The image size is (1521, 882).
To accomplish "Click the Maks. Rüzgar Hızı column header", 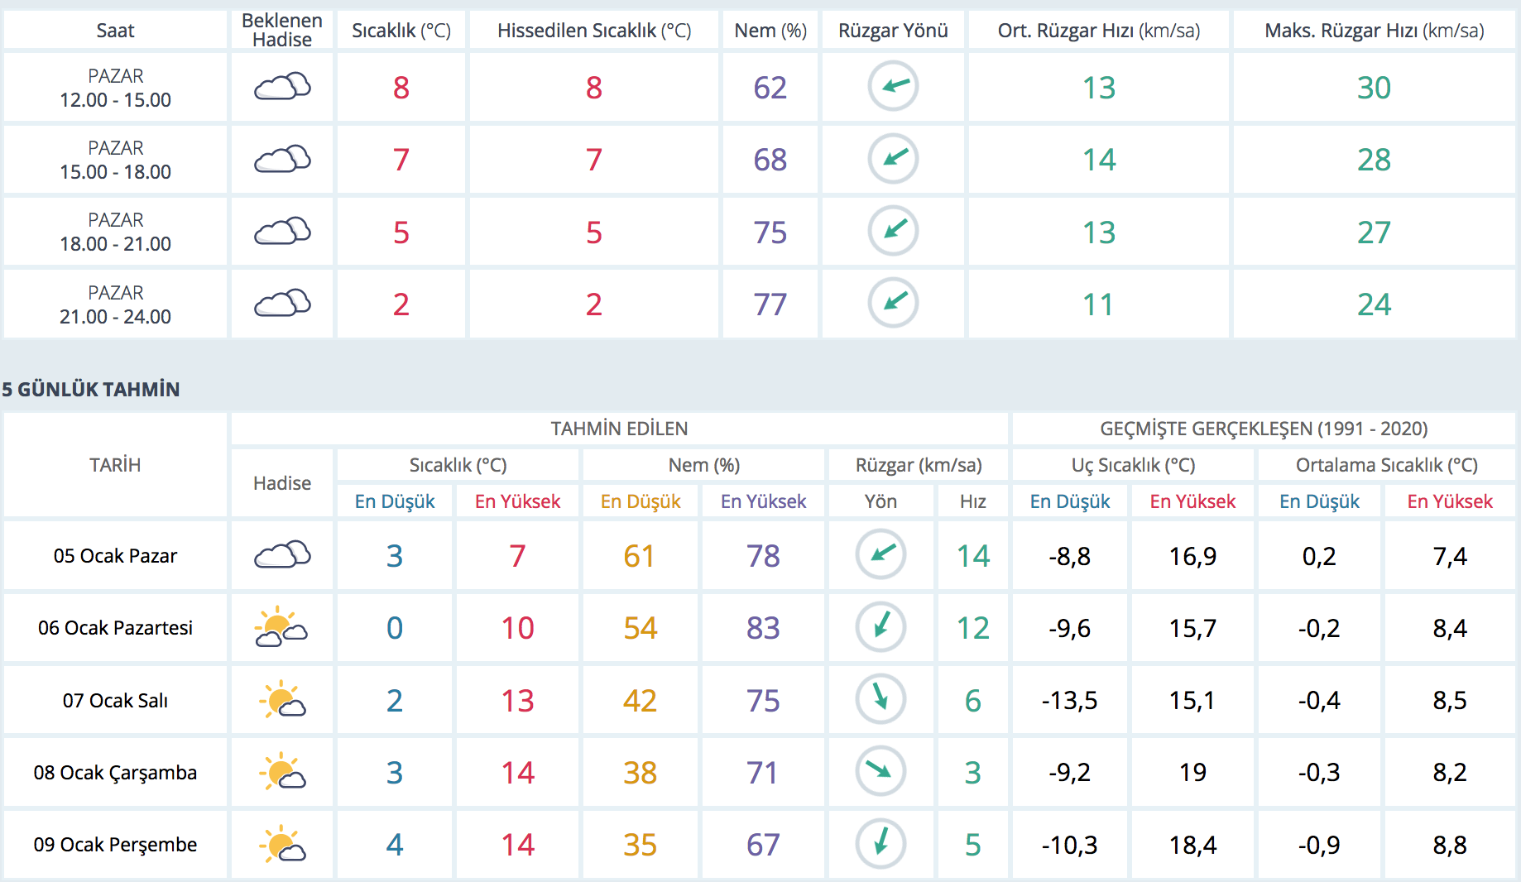I will click(x=1374, y=31).
